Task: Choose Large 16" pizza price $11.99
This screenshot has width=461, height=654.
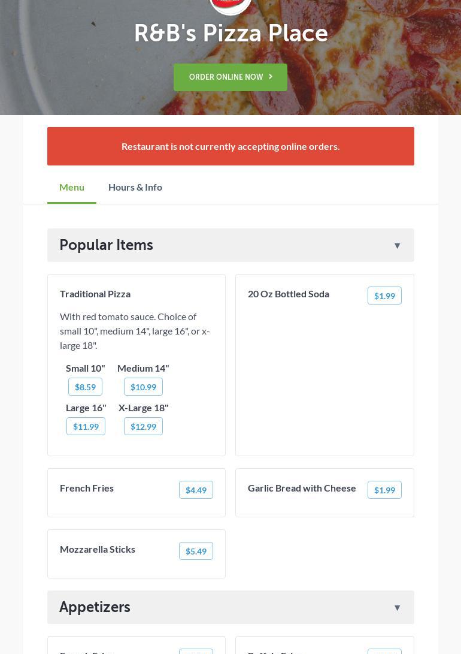Action: [x=86, y=426]
